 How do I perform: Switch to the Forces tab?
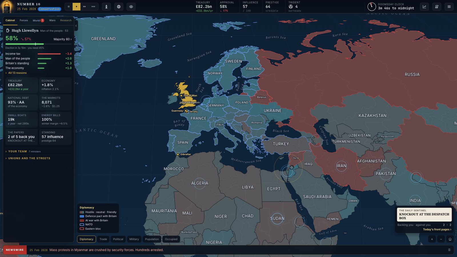pos(24,20)
